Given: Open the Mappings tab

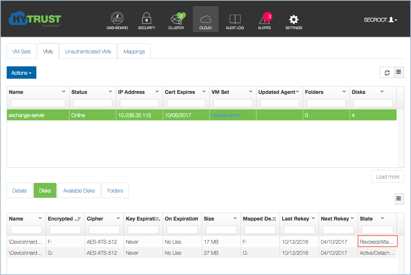Looking at the screenshot, I should pos(134,52).
